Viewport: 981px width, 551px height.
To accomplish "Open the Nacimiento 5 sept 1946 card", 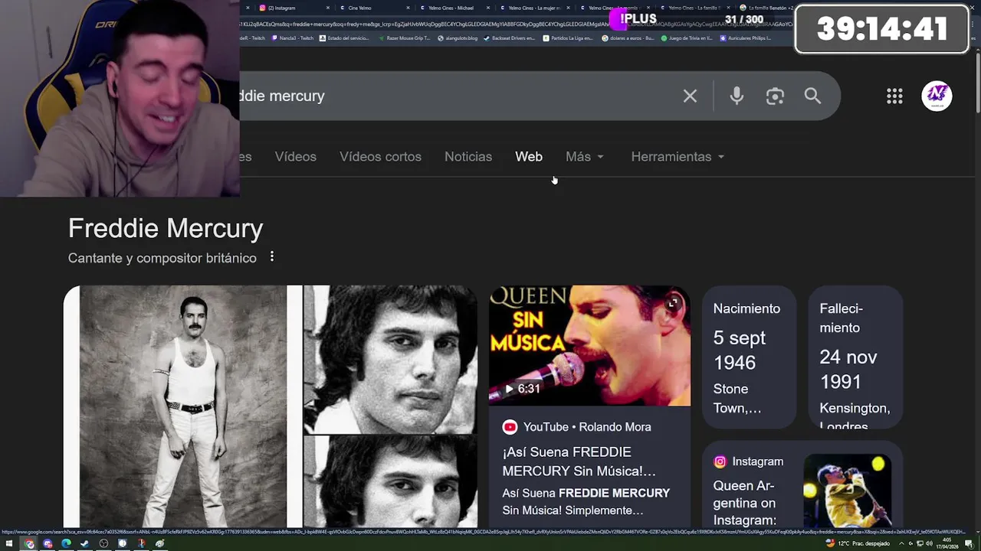I will tap(749, 357).
